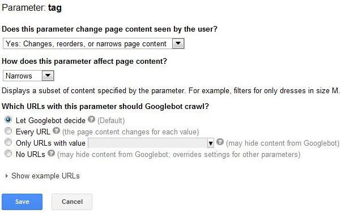This screenshot has width=341, height=214.
Task: Click arrow button of Narrows dropdown
Action: [48, 76]
